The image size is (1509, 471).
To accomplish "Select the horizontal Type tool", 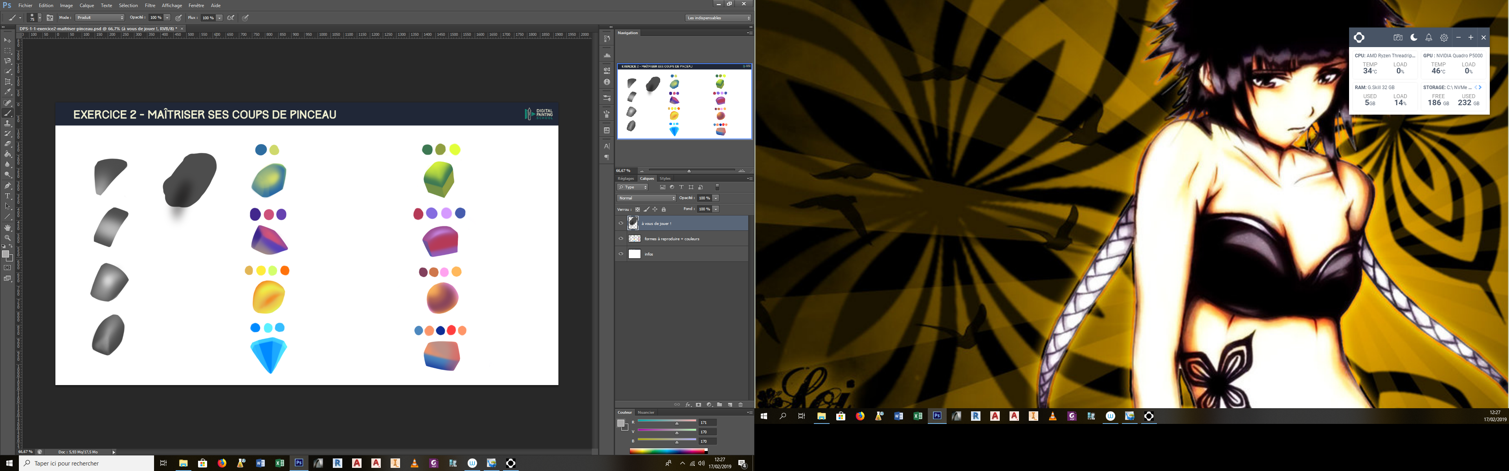I will 7,196.
